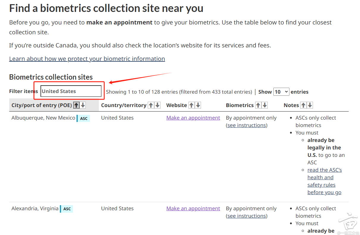360x235 pixels.
Task: Open see instructions in Alexandria row
Action: point(247,216)
